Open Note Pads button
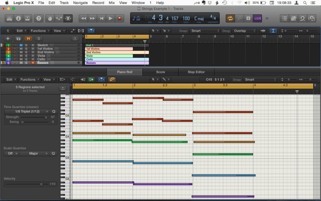This screenshot has height=201, width=321. (293, 18)
